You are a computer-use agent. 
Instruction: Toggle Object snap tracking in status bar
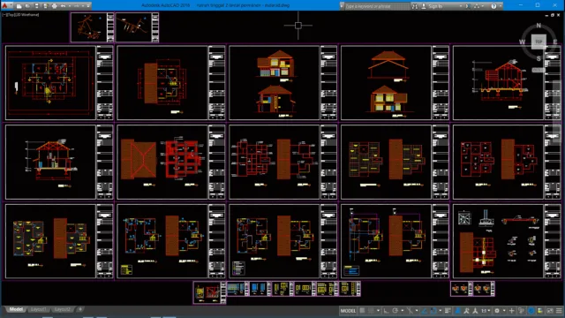425,311
